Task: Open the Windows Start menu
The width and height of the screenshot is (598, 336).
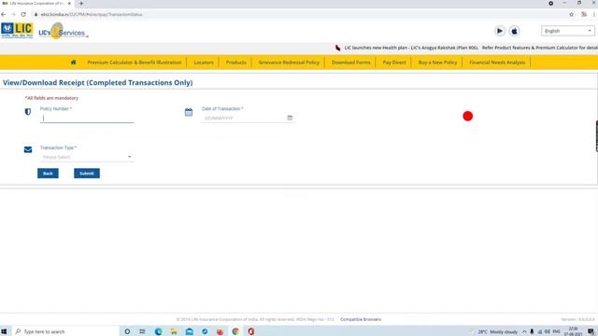Action: click(4, 331)
